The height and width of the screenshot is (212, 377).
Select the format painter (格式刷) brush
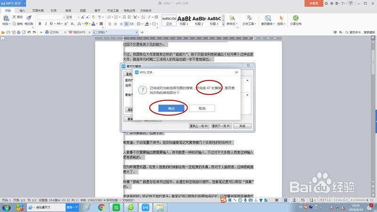29,18
